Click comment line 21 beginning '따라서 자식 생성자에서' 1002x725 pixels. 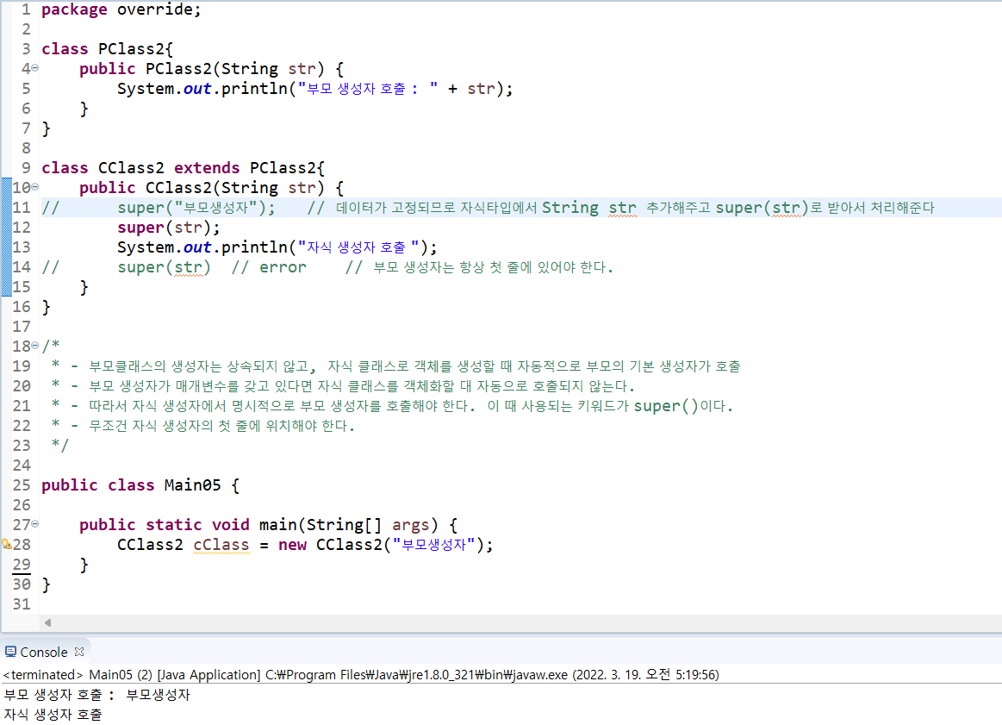click(x=392, y=406)
